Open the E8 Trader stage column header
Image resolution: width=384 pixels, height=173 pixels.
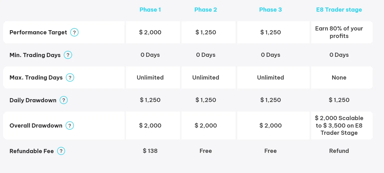[339, 10]
